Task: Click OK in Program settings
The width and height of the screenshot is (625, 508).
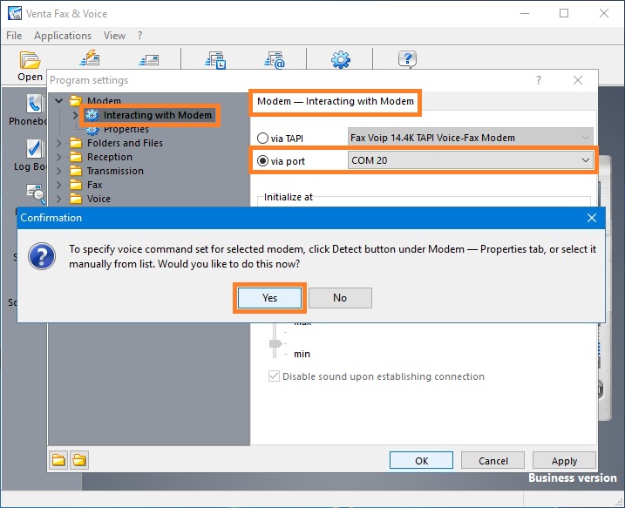Action: click(x=421, y=461)
